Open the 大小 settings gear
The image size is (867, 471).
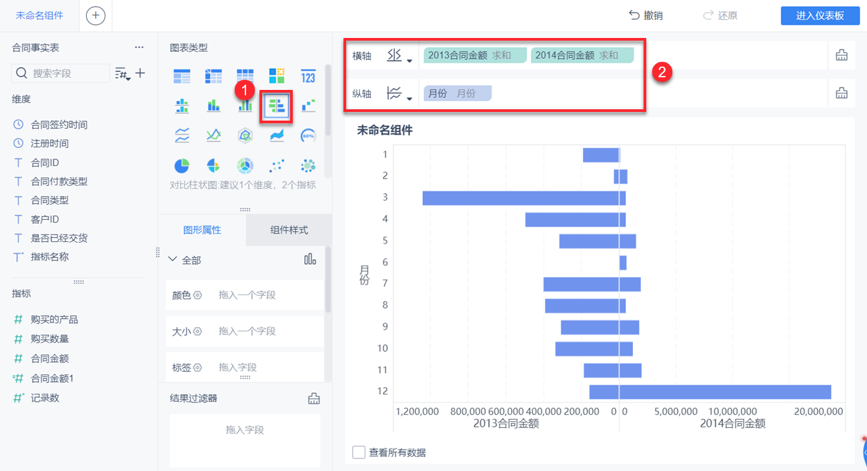pyautogui.click(x=197, y=331)
